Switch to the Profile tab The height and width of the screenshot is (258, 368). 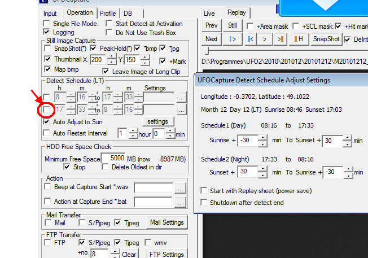point(108,13)
